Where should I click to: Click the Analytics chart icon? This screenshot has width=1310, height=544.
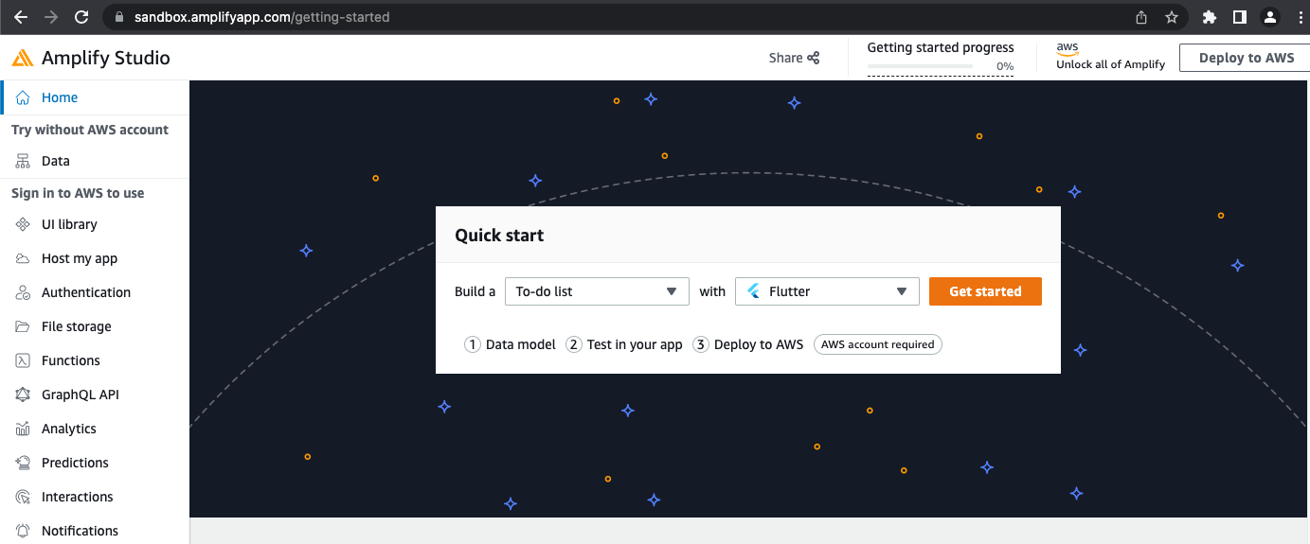pos(23,429)
